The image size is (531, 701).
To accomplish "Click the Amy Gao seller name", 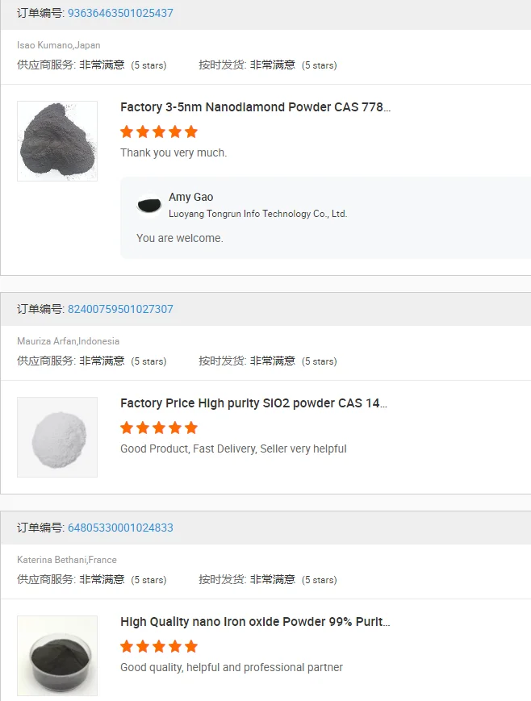I will click(x=191, y=197).
